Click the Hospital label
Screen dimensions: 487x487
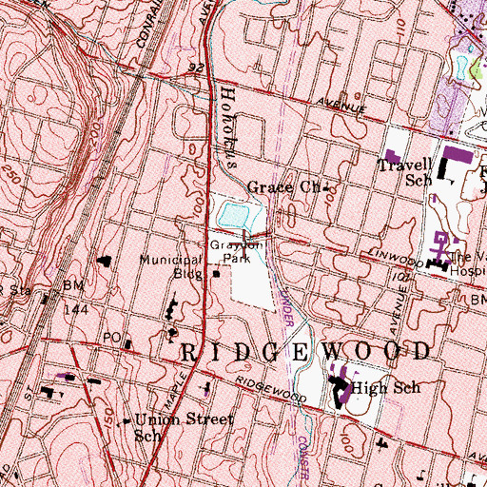pyautogui.click(x=469, y=272)
